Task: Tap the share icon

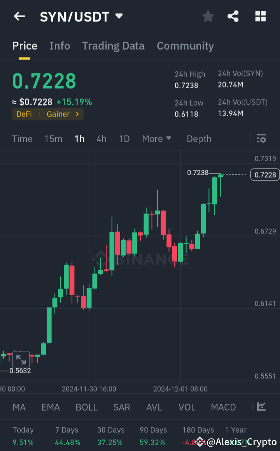Action: coord(233,16)
